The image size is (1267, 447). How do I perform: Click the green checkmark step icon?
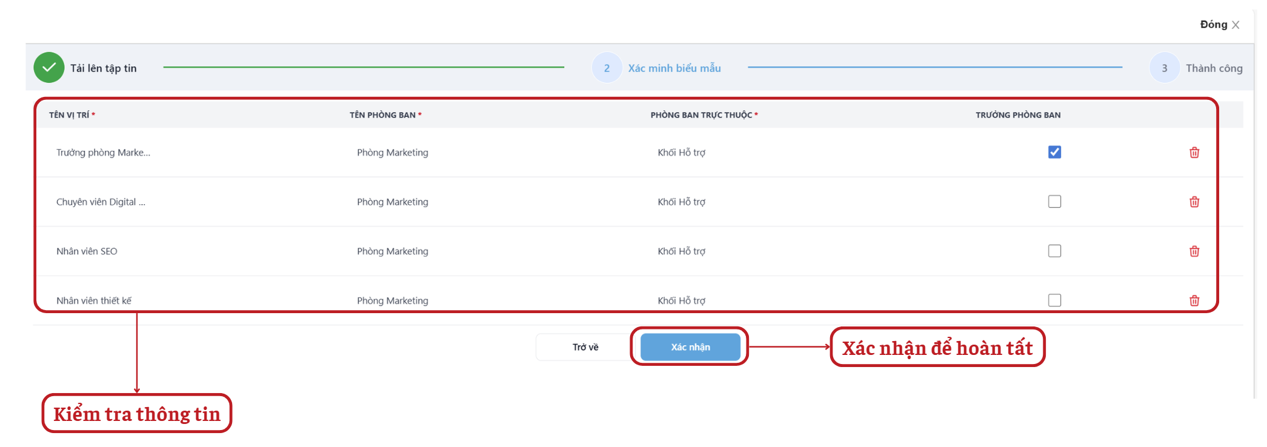[x=49, y=68]
